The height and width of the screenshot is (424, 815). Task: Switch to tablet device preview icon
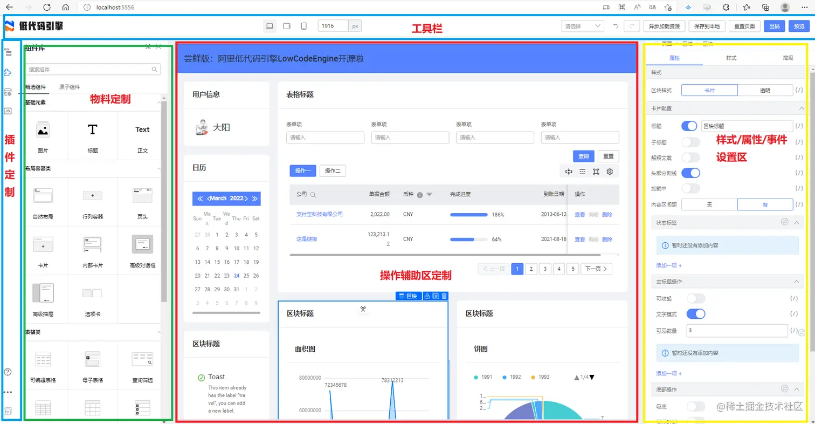point(287,26)
